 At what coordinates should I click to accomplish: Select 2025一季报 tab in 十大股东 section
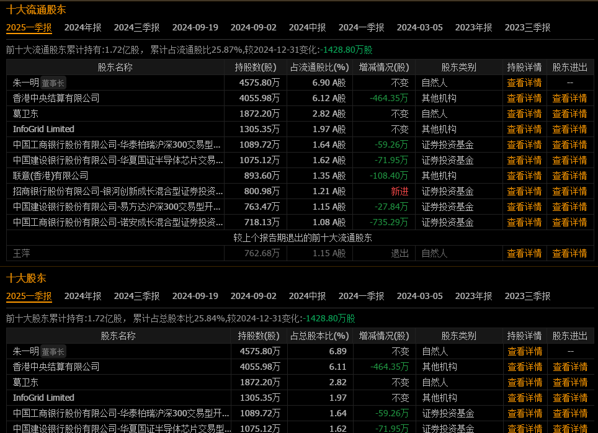29,296
